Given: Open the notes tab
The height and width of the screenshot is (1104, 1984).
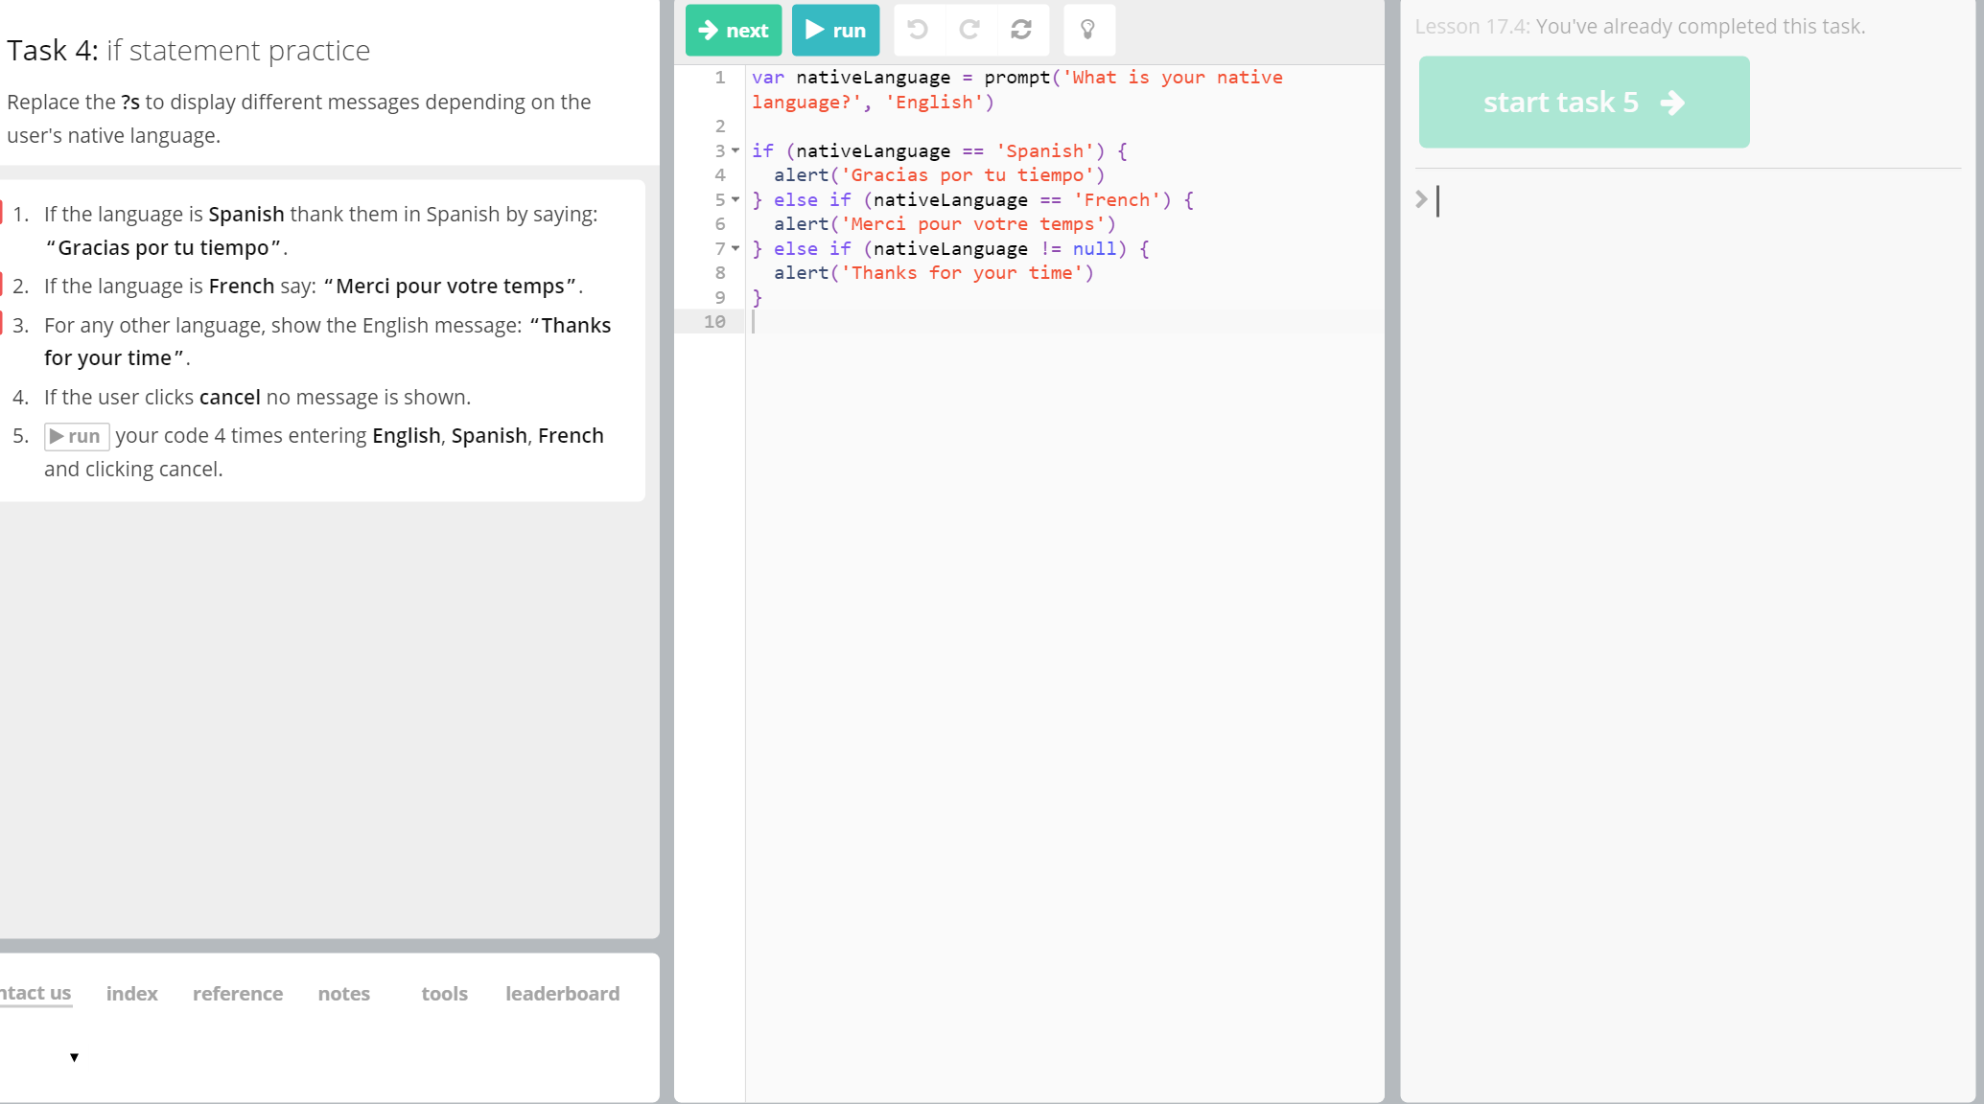Looking at the screenshot, I should [343, 994].
